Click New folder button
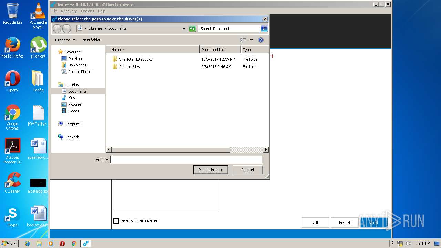This screenshot has width=441, height=248. pyautogui.click(x=91, y=40)
